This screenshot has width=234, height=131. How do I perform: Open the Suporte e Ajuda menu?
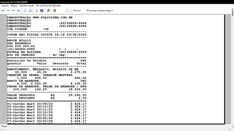[x=27, y=6]
